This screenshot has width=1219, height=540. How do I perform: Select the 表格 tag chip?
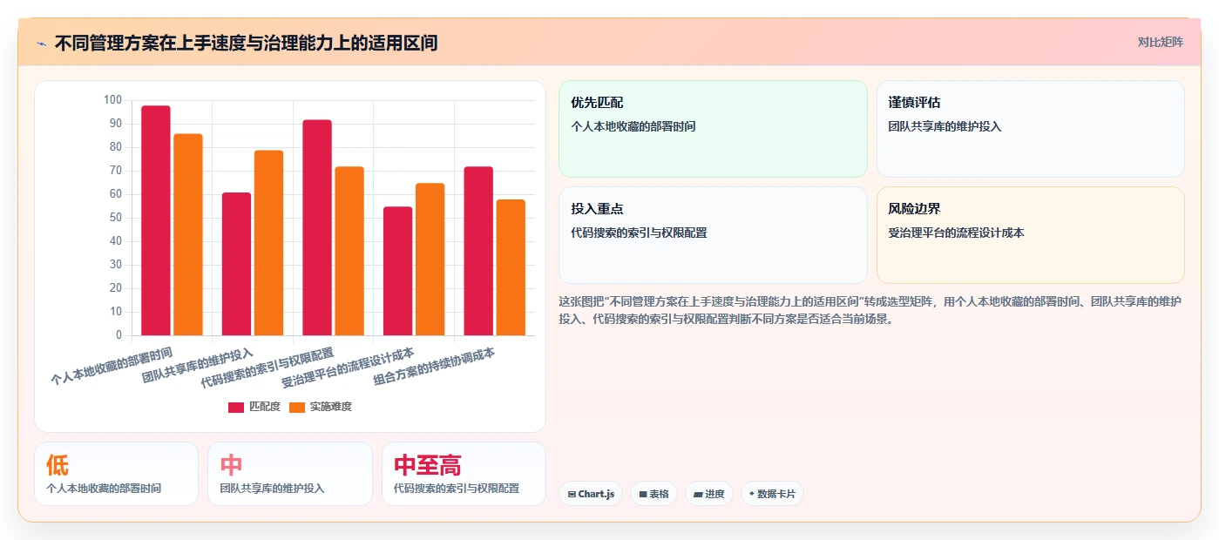654,494
